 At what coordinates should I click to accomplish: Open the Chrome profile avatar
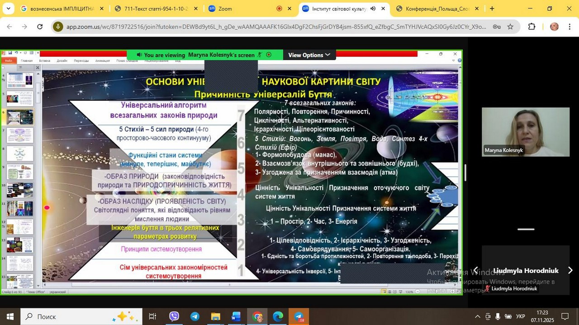554,27
